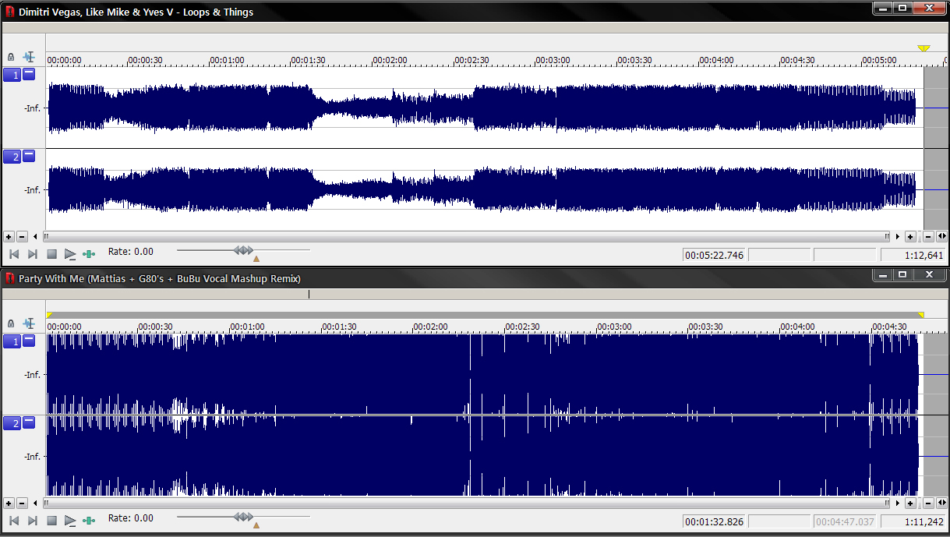Image resolution: width=950 pixels, height=537 pixels.
Task: Click the green scrub icon in Party With Me window
Action: (x=90, y=521)
